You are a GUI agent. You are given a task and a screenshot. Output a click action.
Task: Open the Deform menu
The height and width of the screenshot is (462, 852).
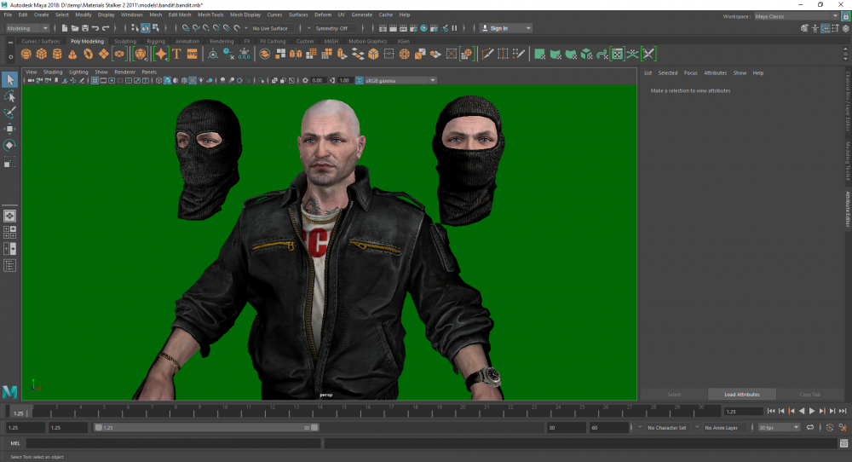tap(323, 14)
